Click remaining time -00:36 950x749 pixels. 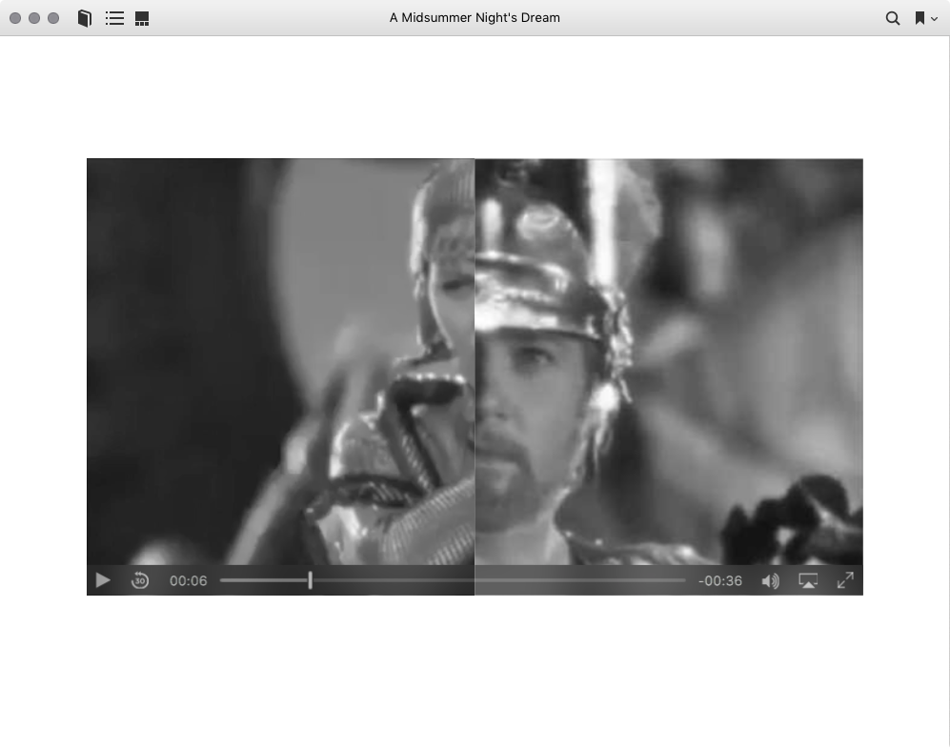pyautogui.click(x=720, y=580)
